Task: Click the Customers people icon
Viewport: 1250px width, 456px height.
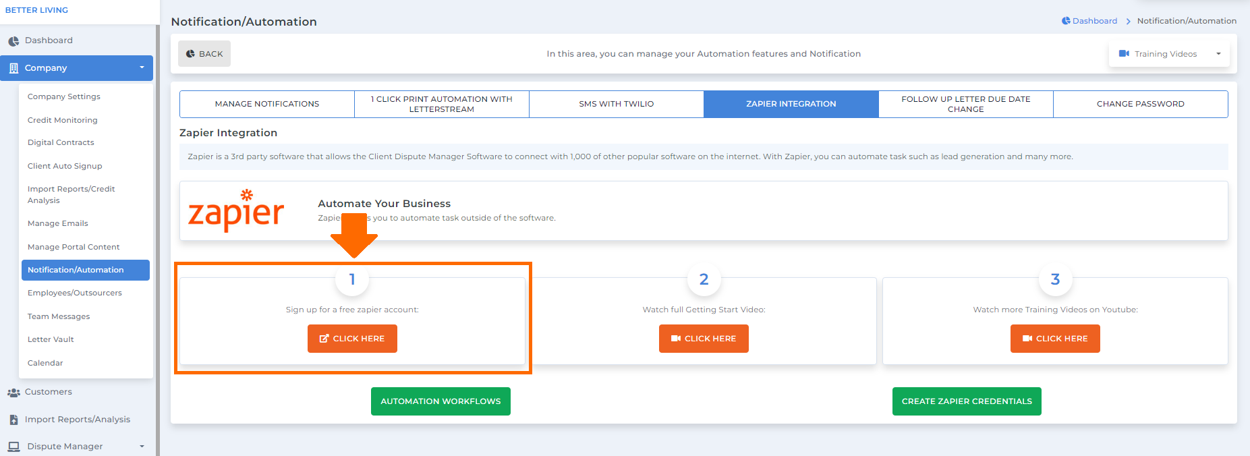Action: click(13, 393)
